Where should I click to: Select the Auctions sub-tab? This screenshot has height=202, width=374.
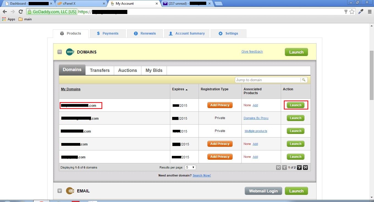coord(128,70)
